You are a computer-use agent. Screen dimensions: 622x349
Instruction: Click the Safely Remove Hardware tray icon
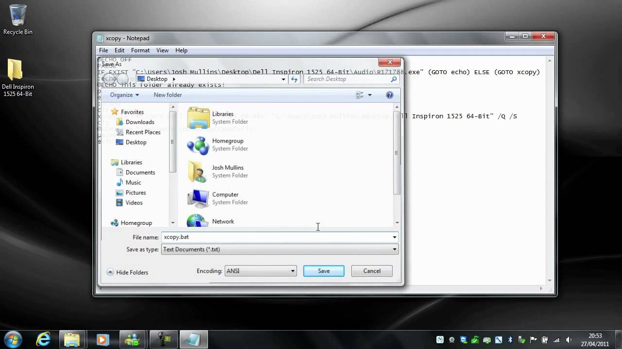521,340
